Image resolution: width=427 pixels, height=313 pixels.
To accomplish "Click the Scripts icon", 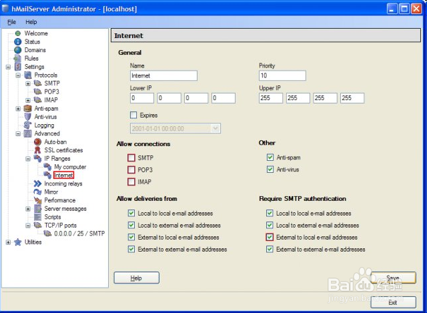I will click(37, 217).
